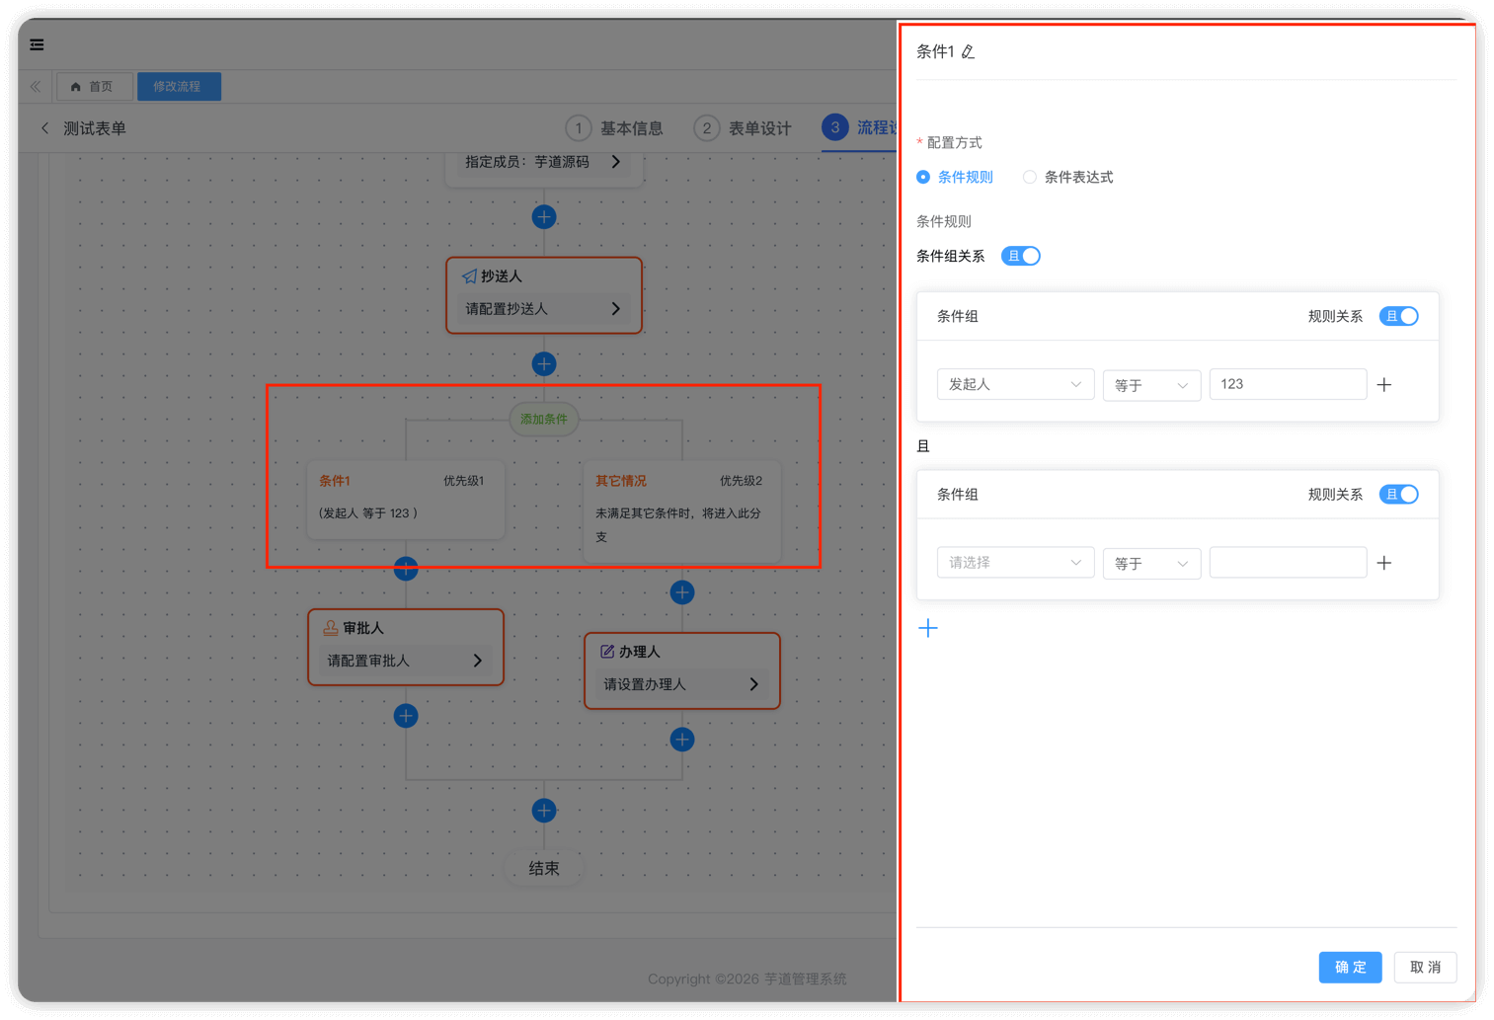Click the value input containing 123

[1288, 385]
